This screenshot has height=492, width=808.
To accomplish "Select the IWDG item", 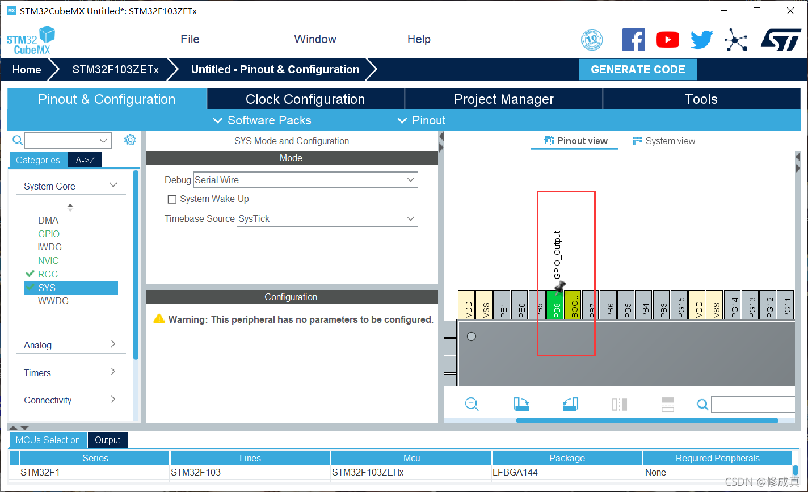I will coord(50,247).
